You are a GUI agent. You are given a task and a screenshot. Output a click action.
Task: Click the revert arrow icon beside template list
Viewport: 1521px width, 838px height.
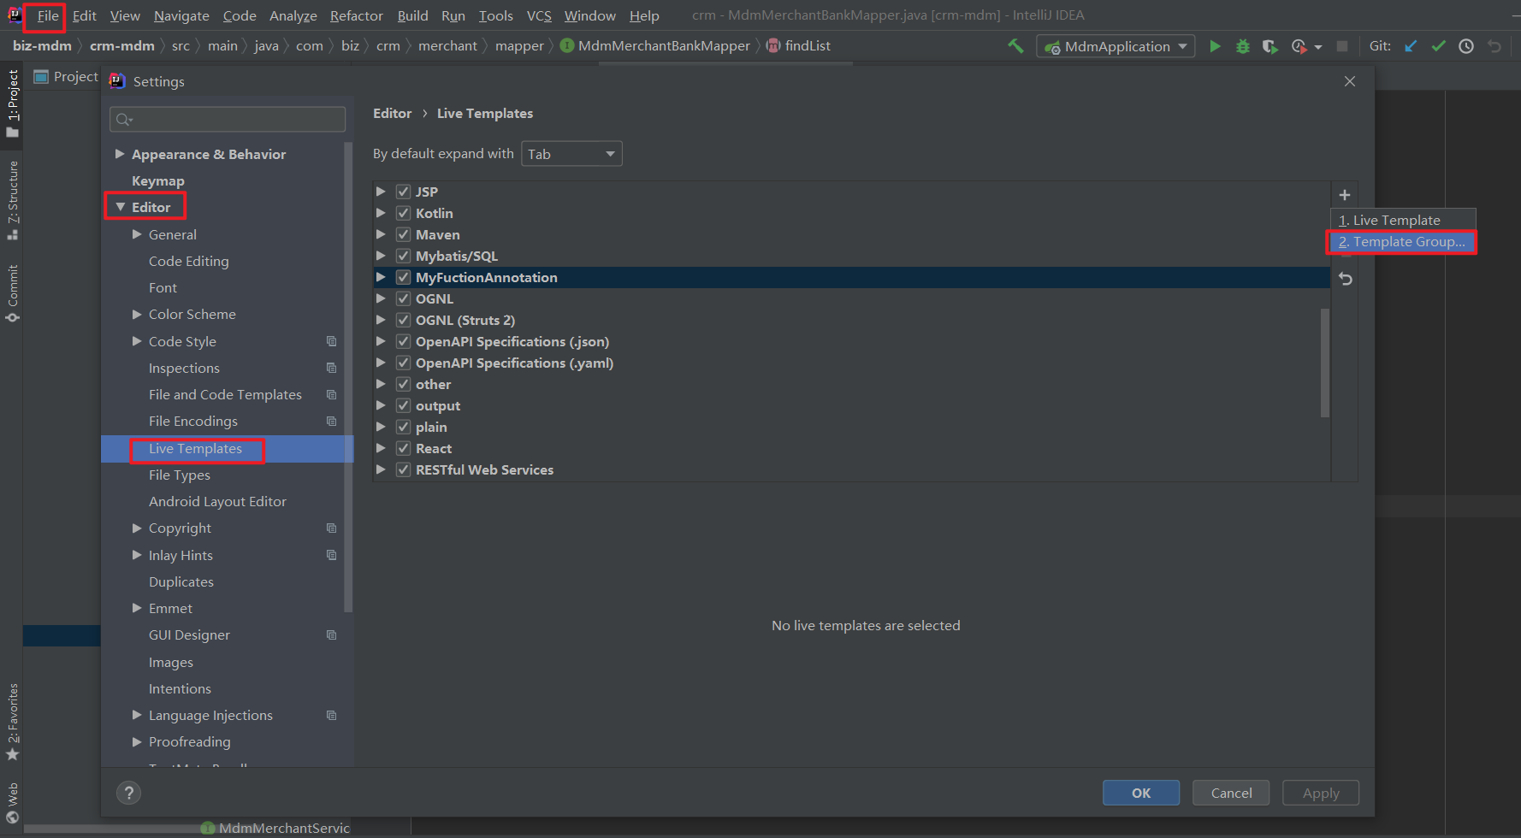pos(1346,279)
